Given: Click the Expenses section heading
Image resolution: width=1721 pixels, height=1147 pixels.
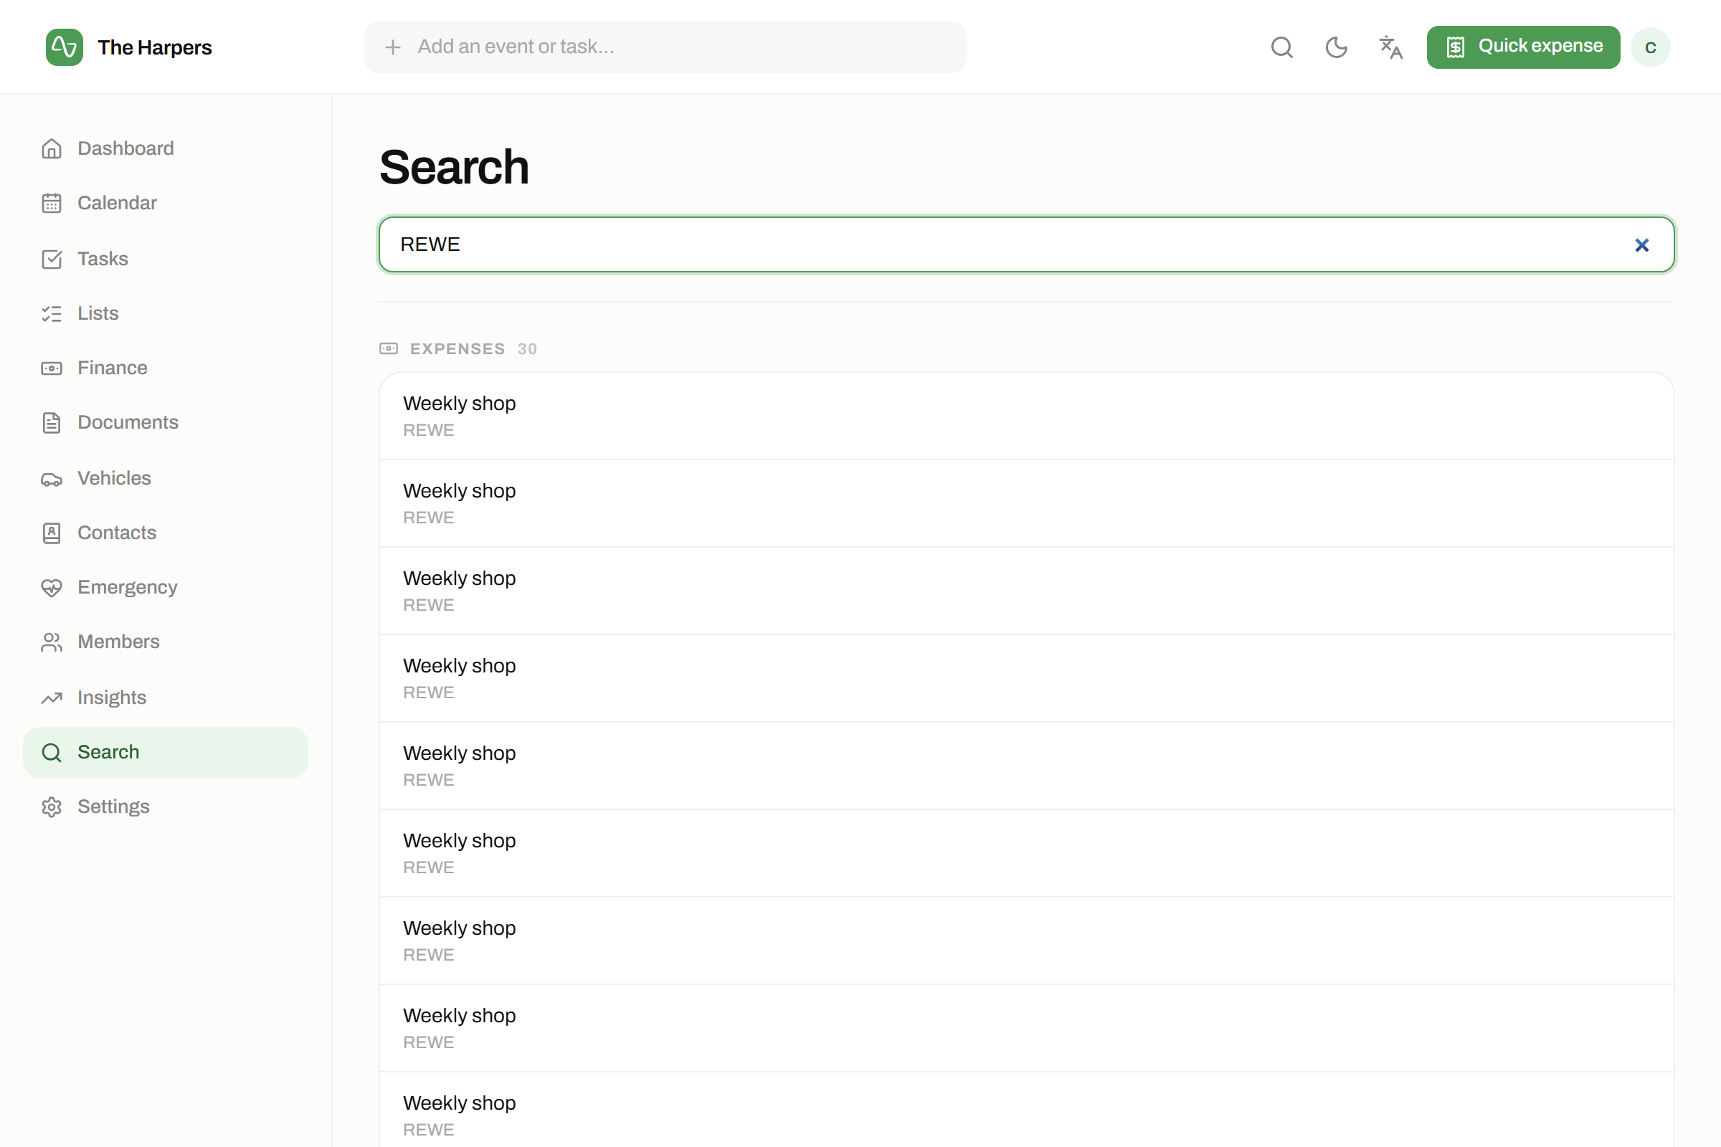Looking at the screenshot, I should (458, 349).
